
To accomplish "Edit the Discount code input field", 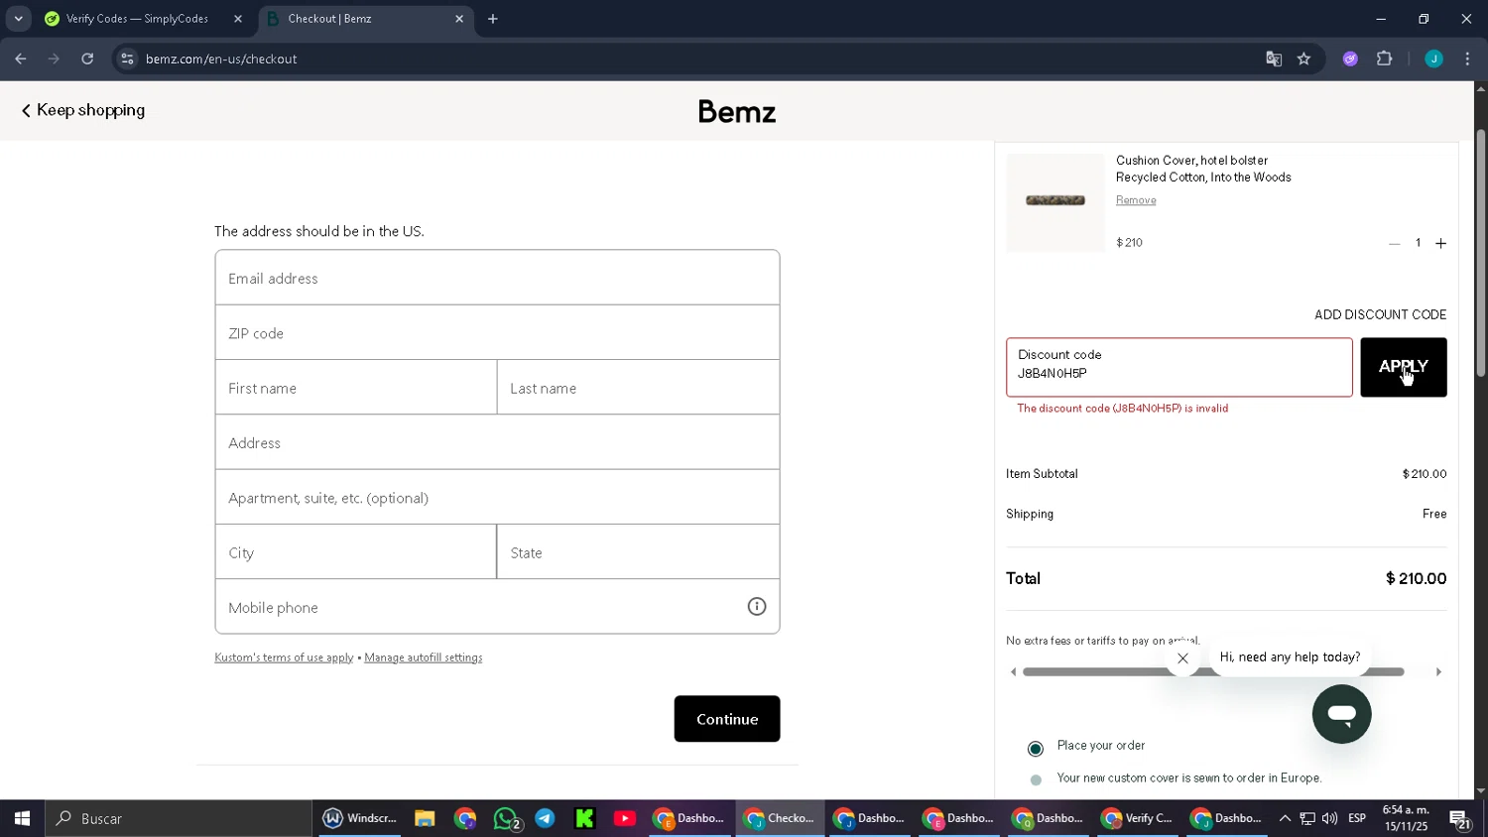I will pyautogui.click(x=1179, y=367).
